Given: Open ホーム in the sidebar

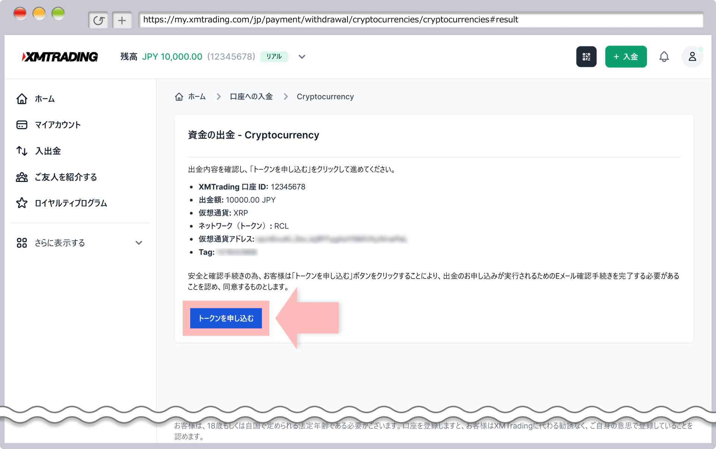Looking at the screenshot, I should [45, 99].
